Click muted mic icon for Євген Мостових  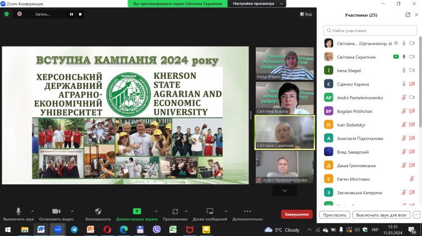click(x=412, y=179)
